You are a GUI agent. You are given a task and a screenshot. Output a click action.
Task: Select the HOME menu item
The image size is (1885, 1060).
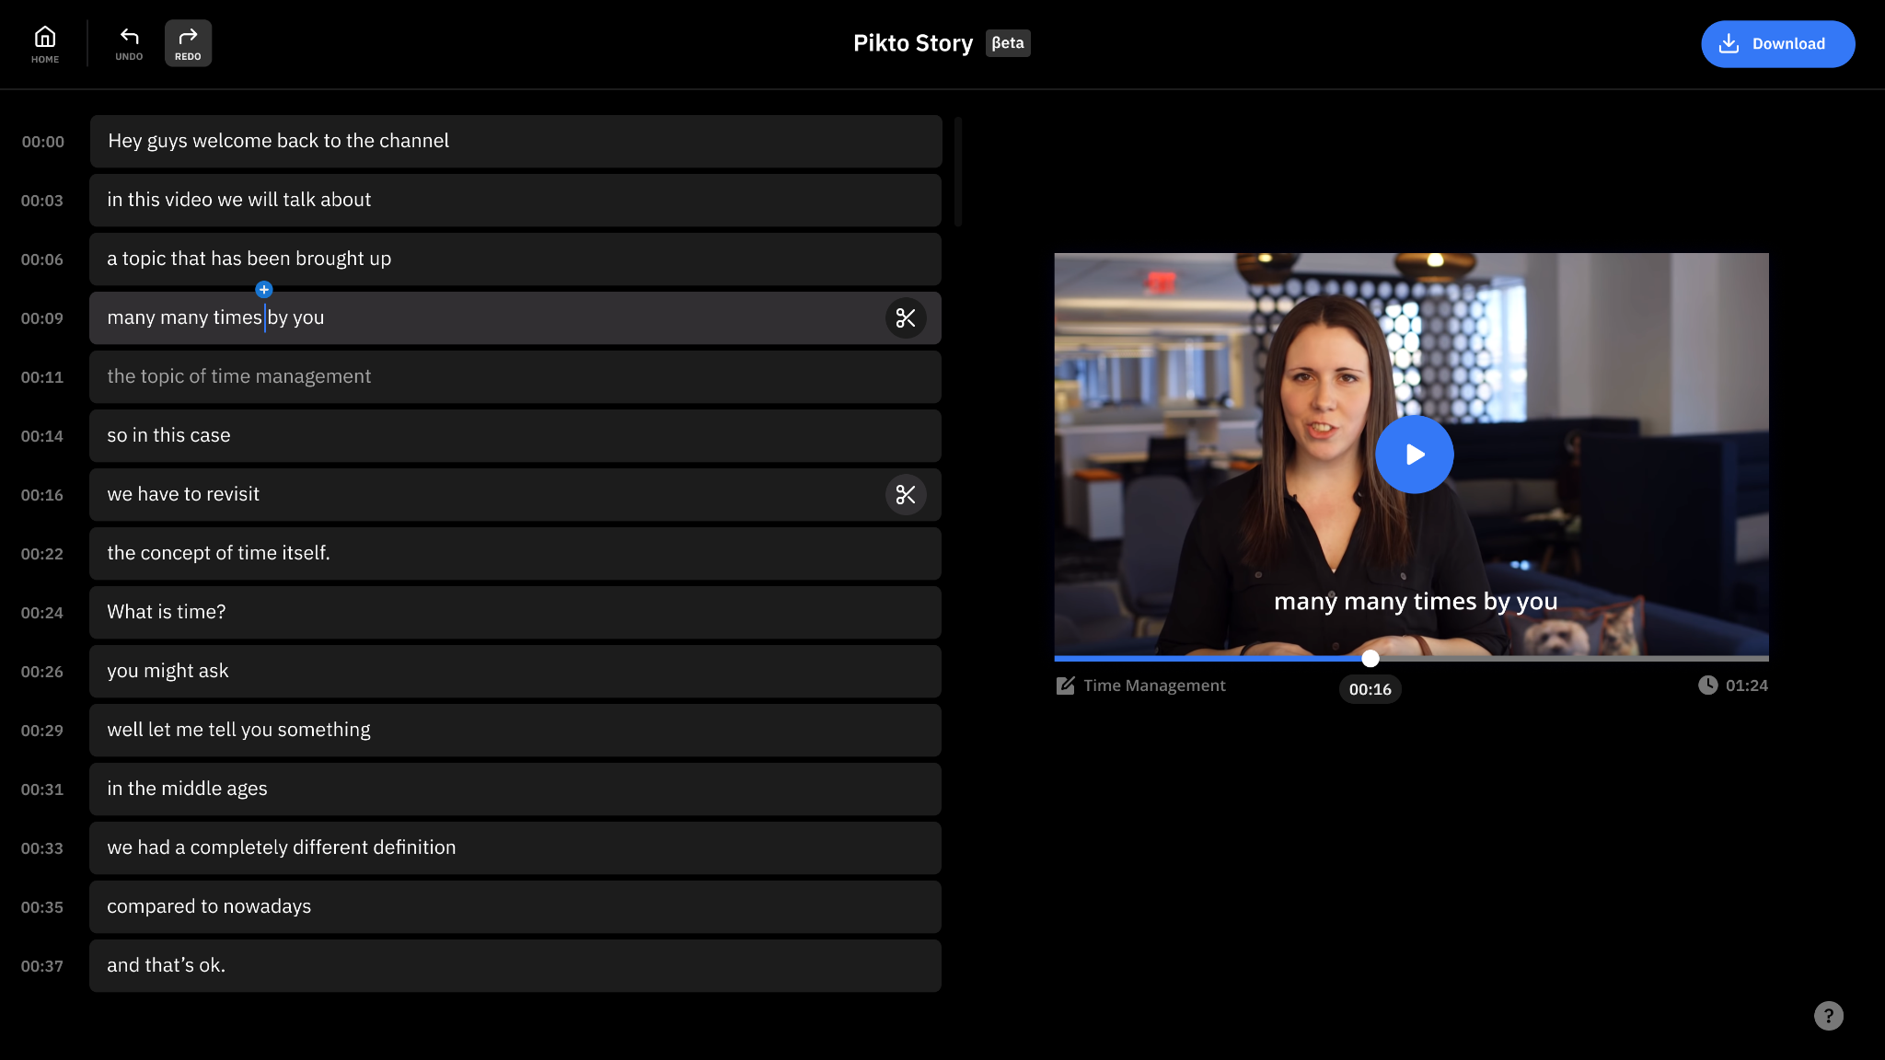[x=45, y=44]
